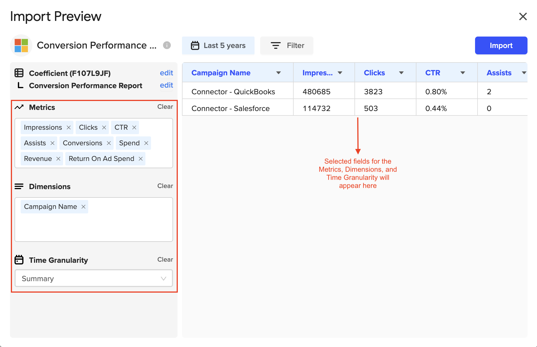The image size is (537, 347).
Task: Open the Last 5 years date range
Action: click(218, 45)
